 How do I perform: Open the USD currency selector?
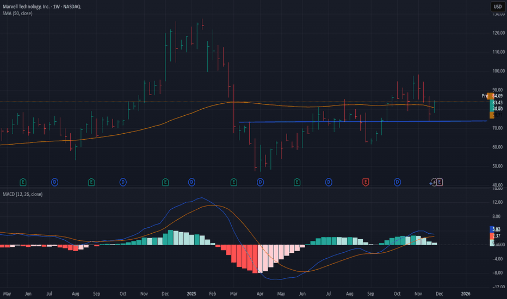(497, 7)
